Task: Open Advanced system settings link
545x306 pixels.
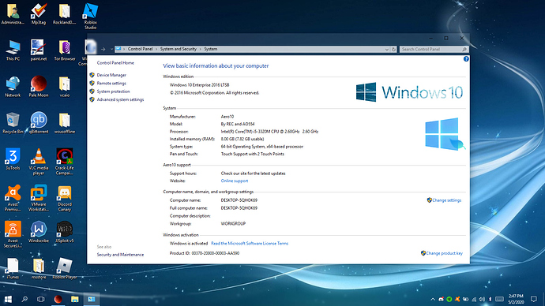Action: pyautogui.click(x=120, y=99)
